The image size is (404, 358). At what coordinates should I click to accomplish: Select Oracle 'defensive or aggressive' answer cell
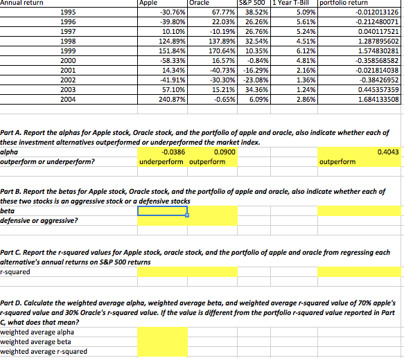point(212,221)
